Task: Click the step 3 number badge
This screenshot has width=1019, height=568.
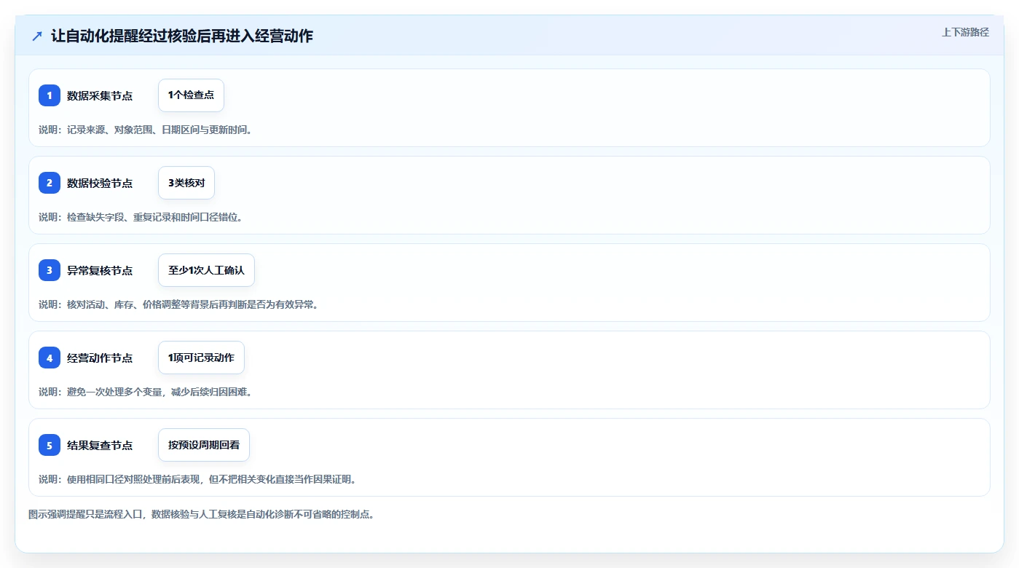Action: click(50, 270)
